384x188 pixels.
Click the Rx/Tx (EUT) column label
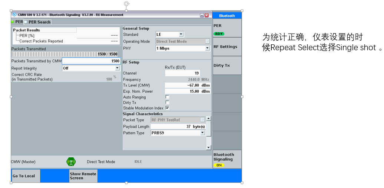(x=175, y=67)
